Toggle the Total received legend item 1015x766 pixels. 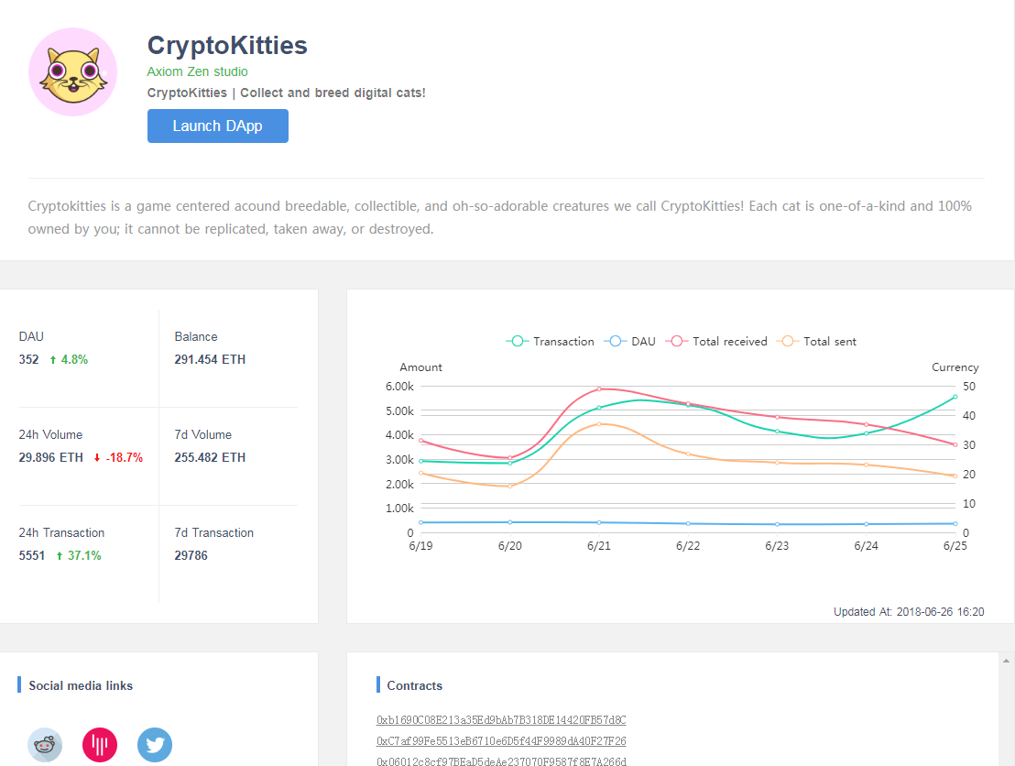[x=716, y=341]
